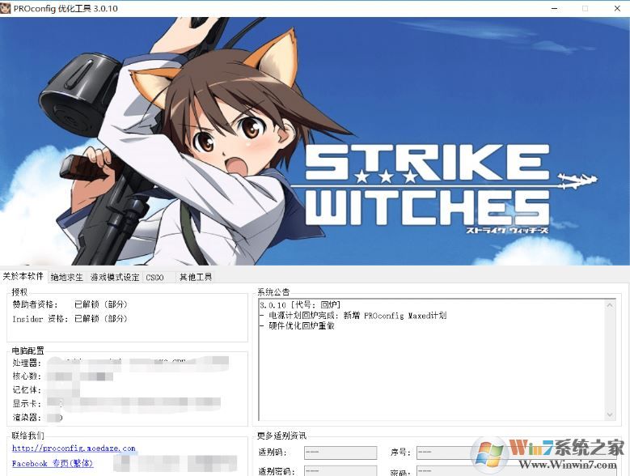This screenshot has width=630, height=476.
Task: Click the '硬件优化回炉重做' announcement line
Action: click(297, 326)
